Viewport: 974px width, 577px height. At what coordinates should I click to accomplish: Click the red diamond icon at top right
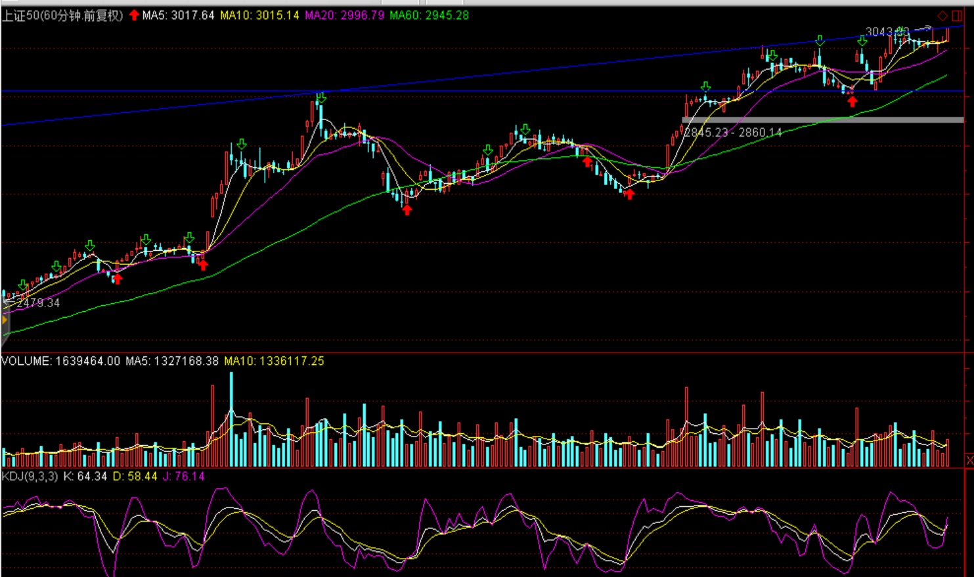tap(942, 16)
